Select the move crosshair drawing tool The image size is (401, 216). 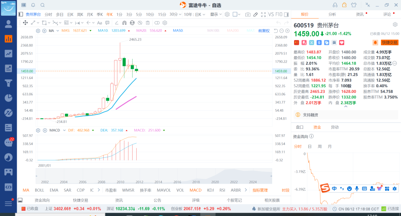click(25, 23)
